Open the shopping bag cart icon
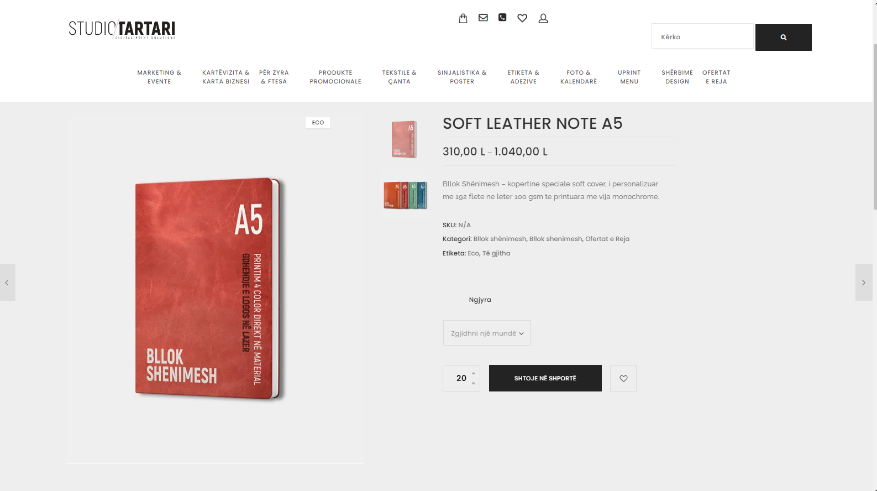 tap(463, 18)
